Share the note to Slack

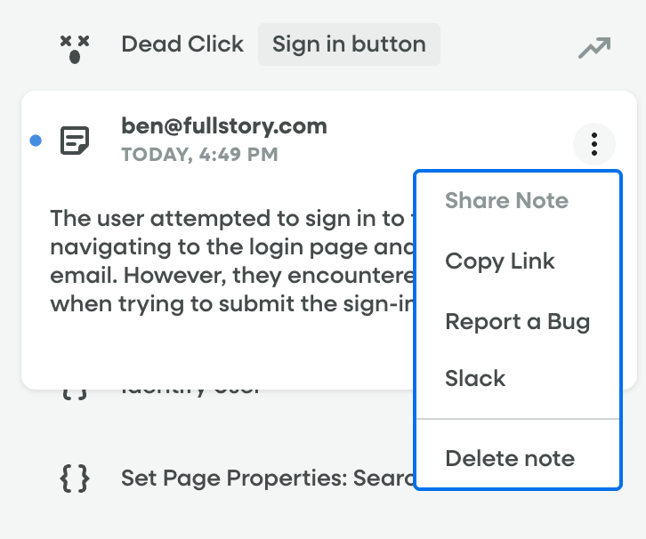coord(475,379)
